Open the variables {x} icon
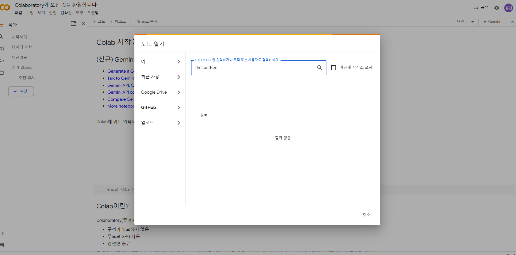 click(x=2, y=48)
